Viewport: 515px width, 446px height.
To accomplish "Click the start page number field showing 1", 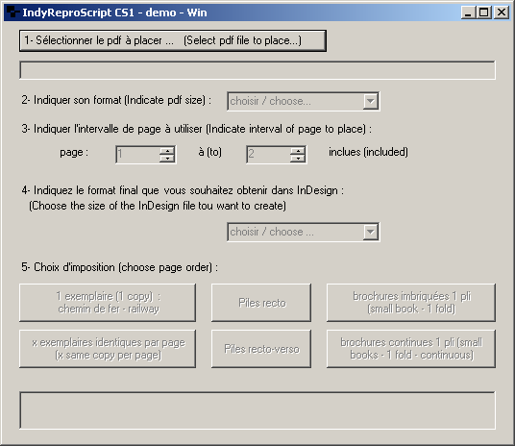I will (137, 155).
